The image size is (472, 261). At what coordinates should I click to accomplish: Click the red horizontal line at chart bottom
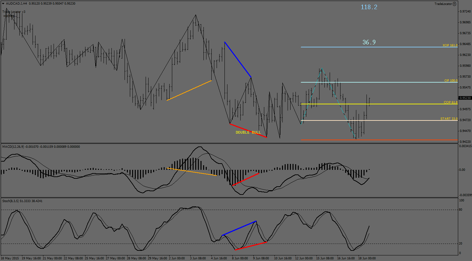pos(378,140)
